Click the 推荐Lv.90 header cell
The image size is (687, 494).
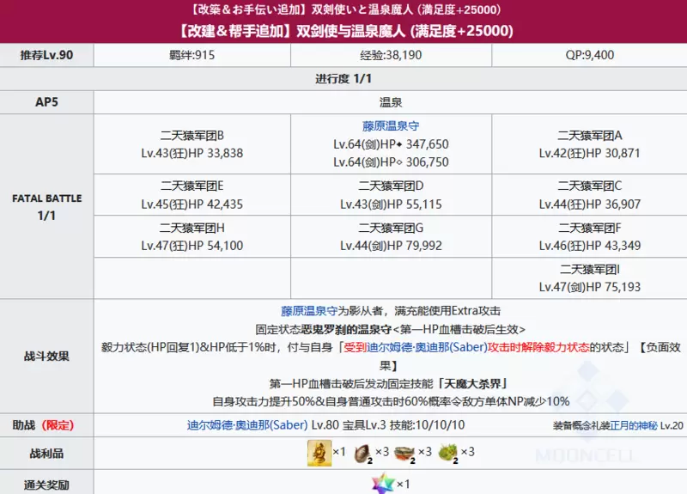pyautogui.click(x=46, y=55)
